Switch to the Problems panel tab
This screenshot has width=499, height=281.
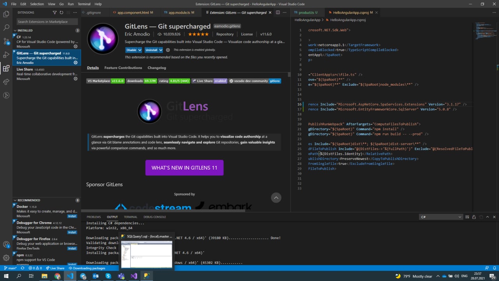(94, 217)
